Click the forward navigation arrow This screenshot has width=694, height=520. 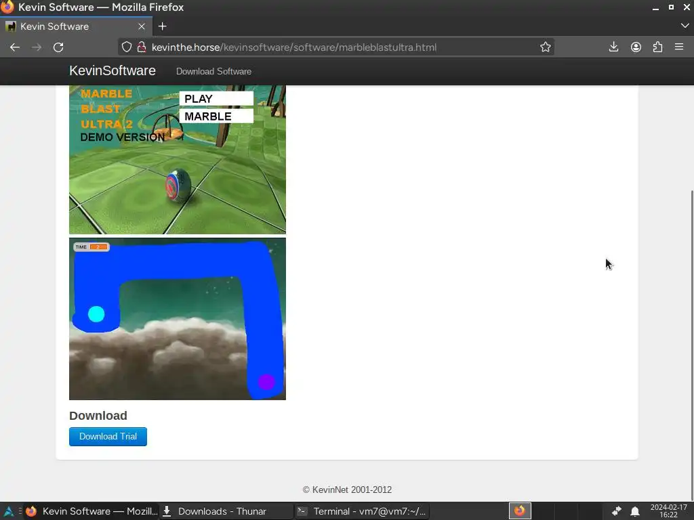[37, 47]
